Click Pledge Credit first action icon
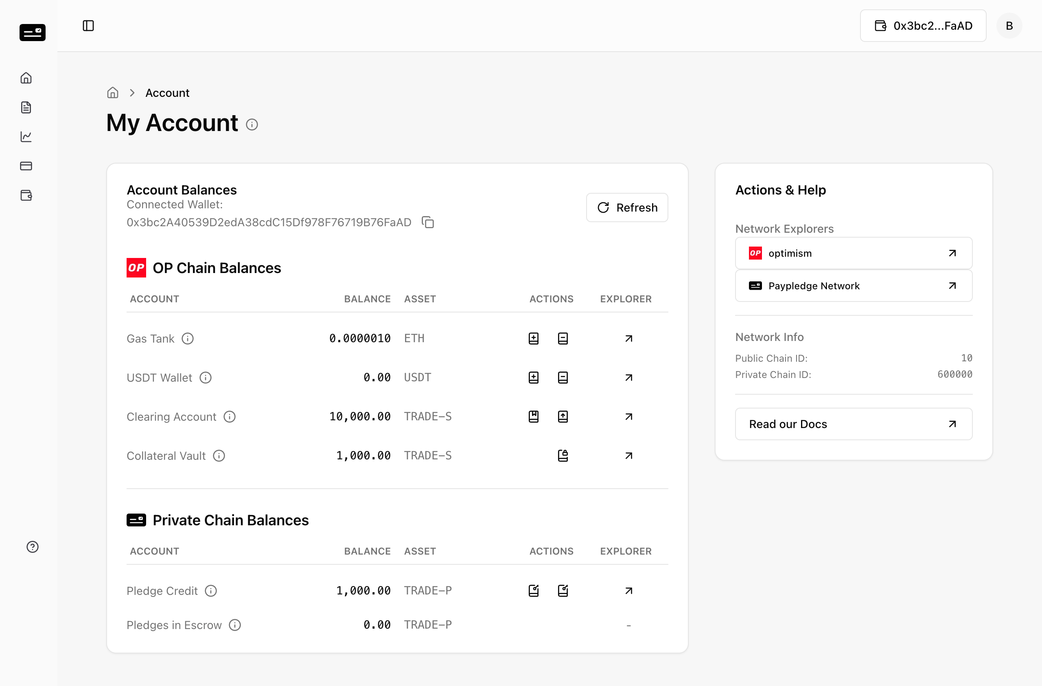 click(534, 590)
